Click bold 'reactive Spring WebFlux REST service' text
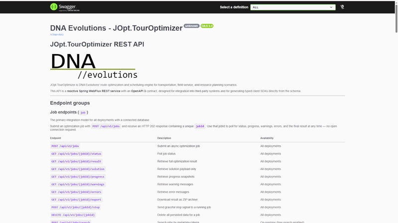Screen dimensions: 398x223 click(x=94, y=91)
